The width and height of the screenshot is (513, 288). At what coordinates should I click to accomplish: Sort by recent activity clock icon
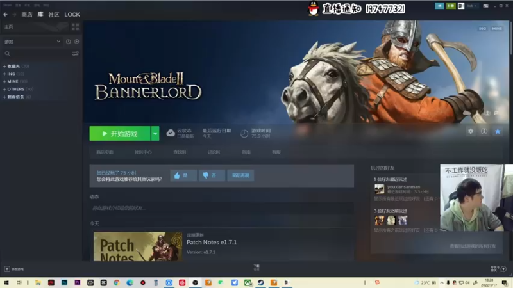68,42
